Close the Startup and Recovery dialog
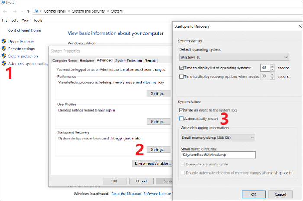Screen dimensions: 303x201 click(x=300, y=26)
